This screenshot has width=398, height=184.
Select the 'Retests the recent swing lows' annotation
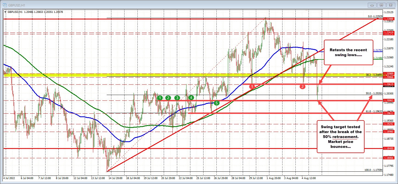(x=348, y=52)
